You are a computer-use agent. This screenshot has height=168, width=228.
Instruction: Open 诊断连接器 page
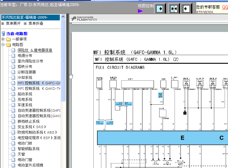tap(27, 72)
